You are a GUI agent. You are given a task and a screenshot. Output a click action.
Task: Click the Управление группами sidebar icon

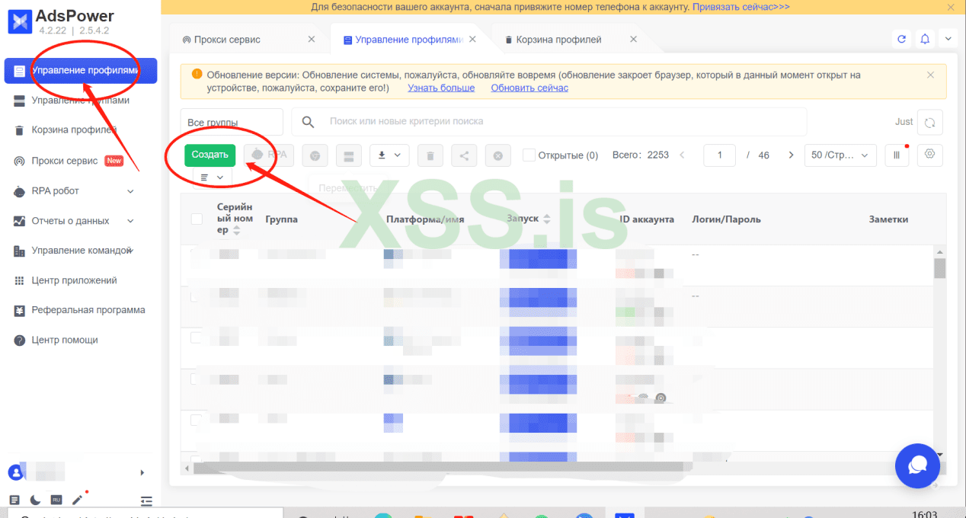coord(19,101)
